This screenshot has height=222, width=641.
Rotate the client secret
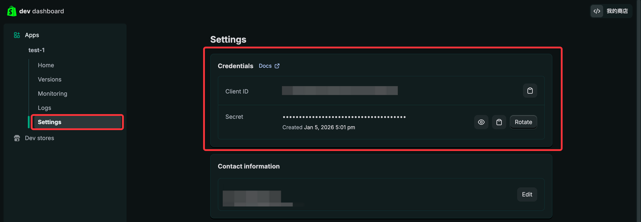coord(523,122)
